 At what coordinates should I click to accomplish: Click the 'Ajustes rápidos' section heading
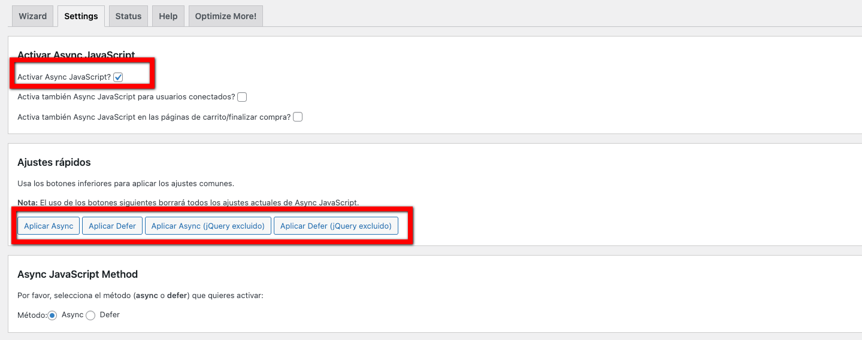[x=54, y=162]
